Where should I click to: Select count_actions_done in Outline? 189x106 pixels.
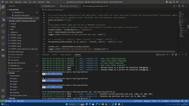[x=20, y=95]
